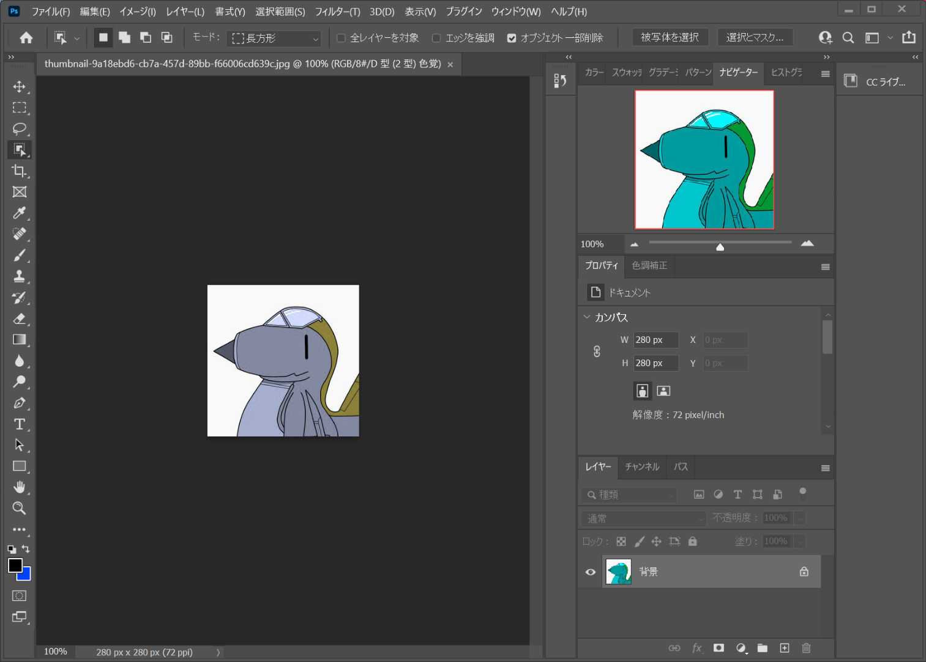926x662 pixels.
Task: Select the Lasso tool
Action: [x=20, y=128]
